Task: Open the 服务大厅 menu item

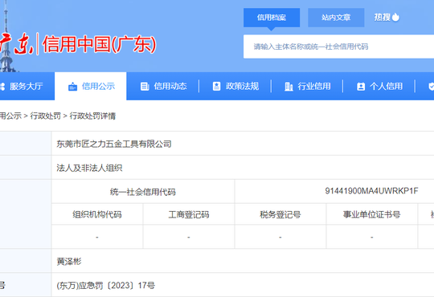Action: click(x=27, y=86)
